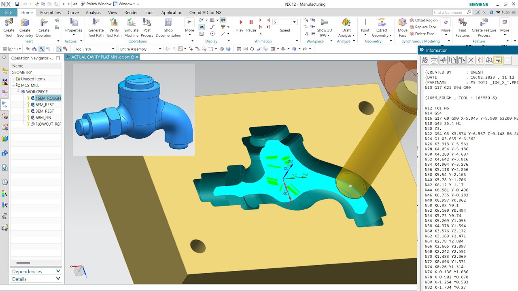Click Replace Face
518x291 pixels.
click(422, 27)
